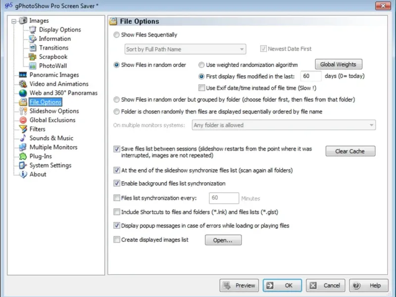This screenshot has width=396, height=297.
Task: Confirm settings with OK button
Action: (x=282, y=286)
